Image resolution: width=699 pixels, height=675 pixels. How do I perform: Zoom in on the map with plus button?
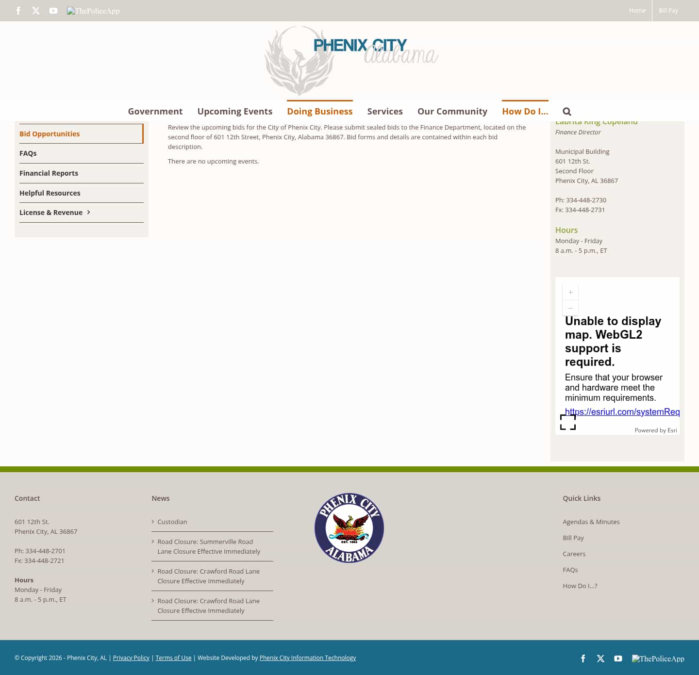(570, 293)
